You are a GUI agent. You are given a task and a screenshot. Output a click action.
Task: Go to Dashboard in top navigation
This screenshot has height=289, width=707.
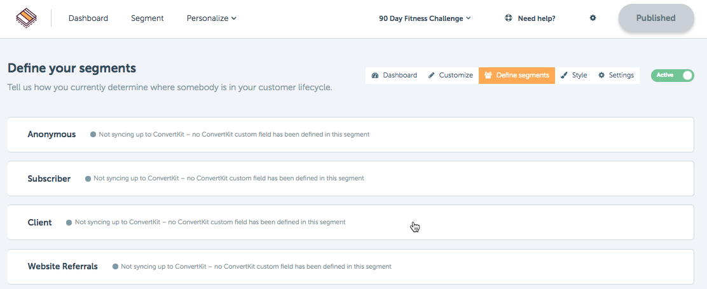[88, 18]
